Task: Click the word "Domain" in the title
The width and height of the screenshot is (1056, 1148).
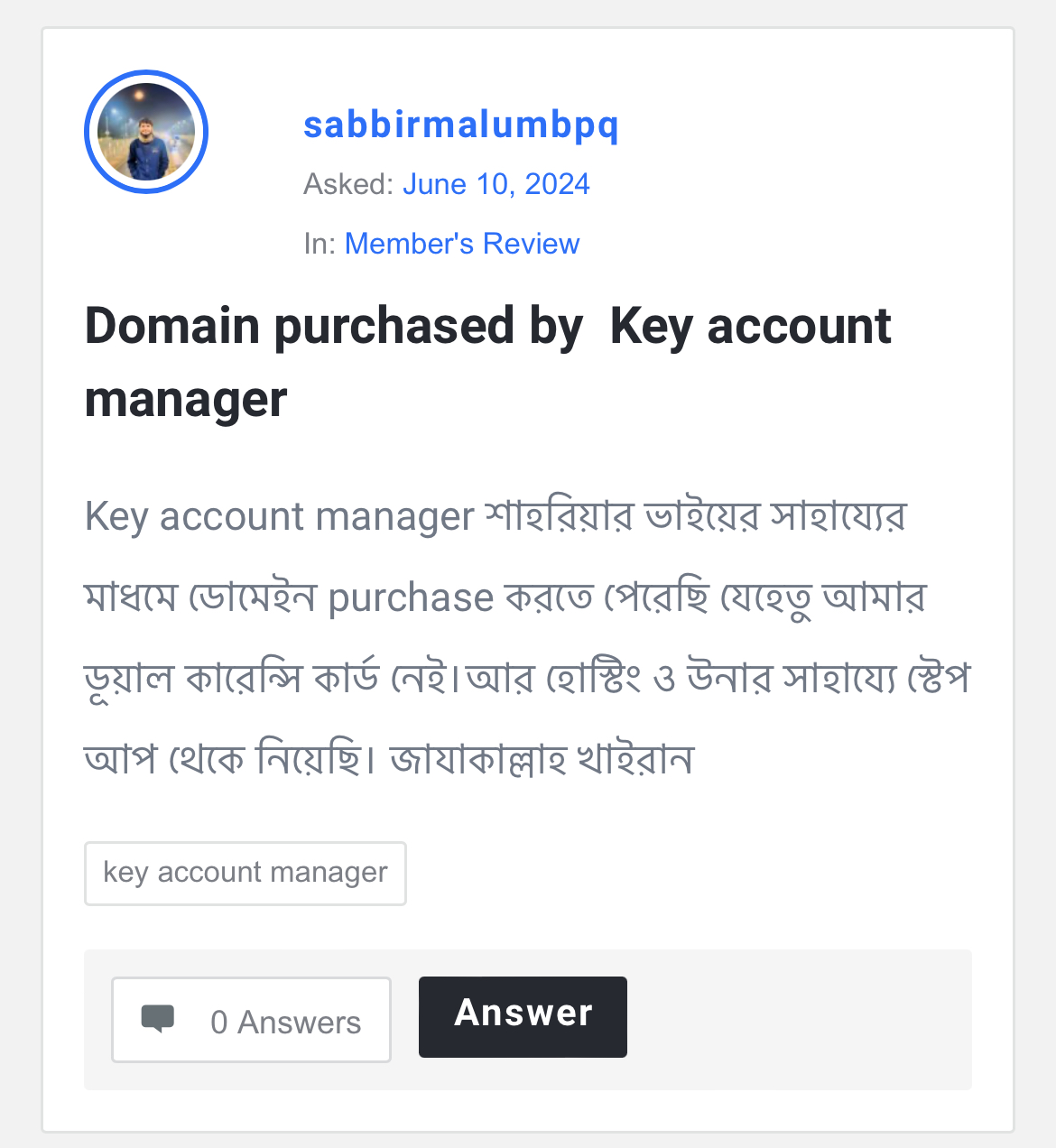Action: click(172, 326)
